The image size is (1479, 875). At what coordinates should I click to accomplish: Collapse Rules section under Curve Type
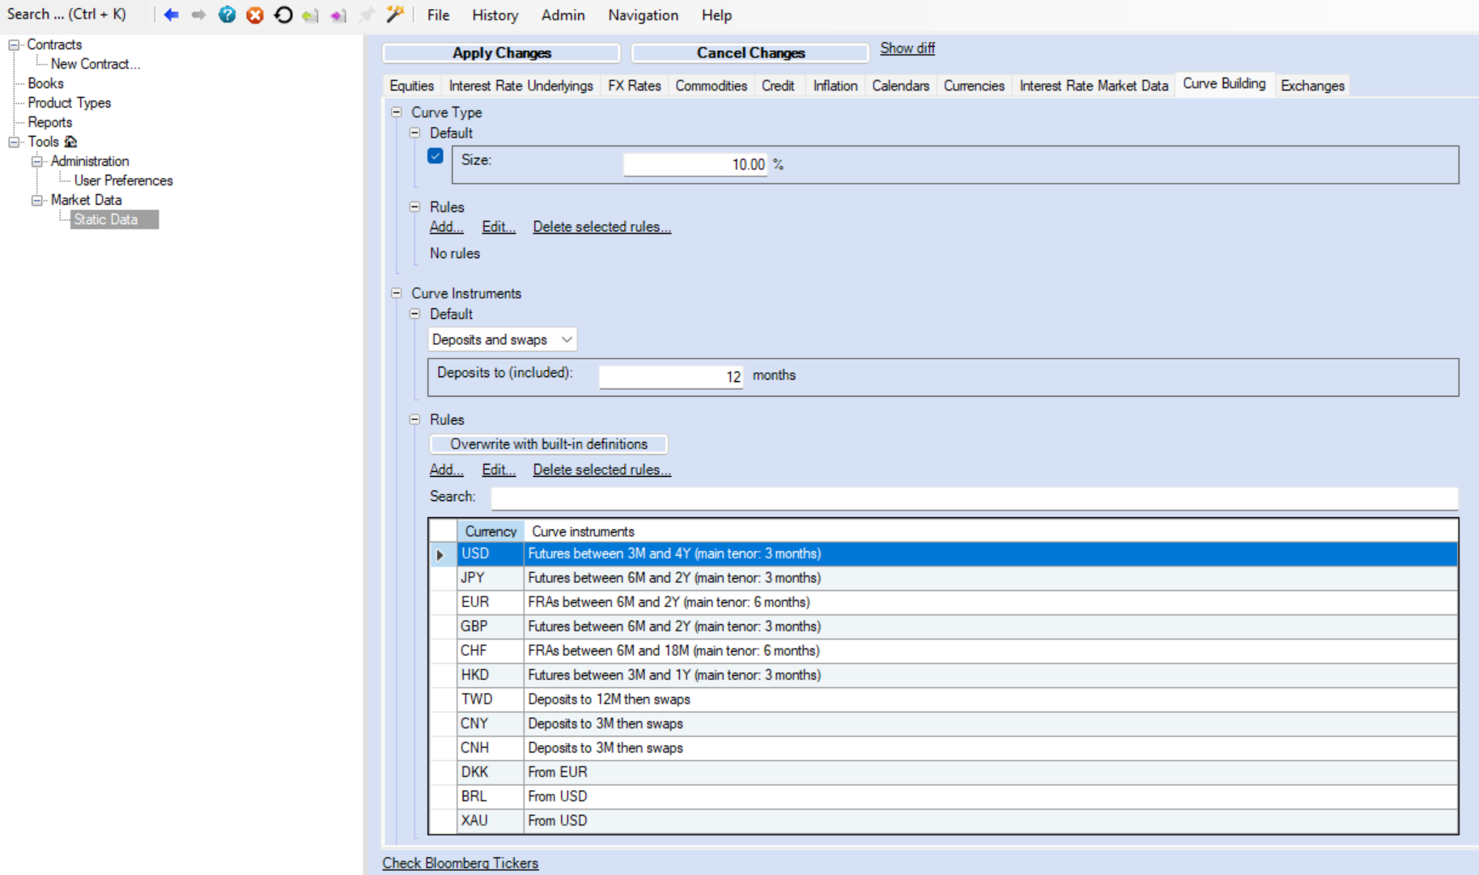click(x=415, y=207)
